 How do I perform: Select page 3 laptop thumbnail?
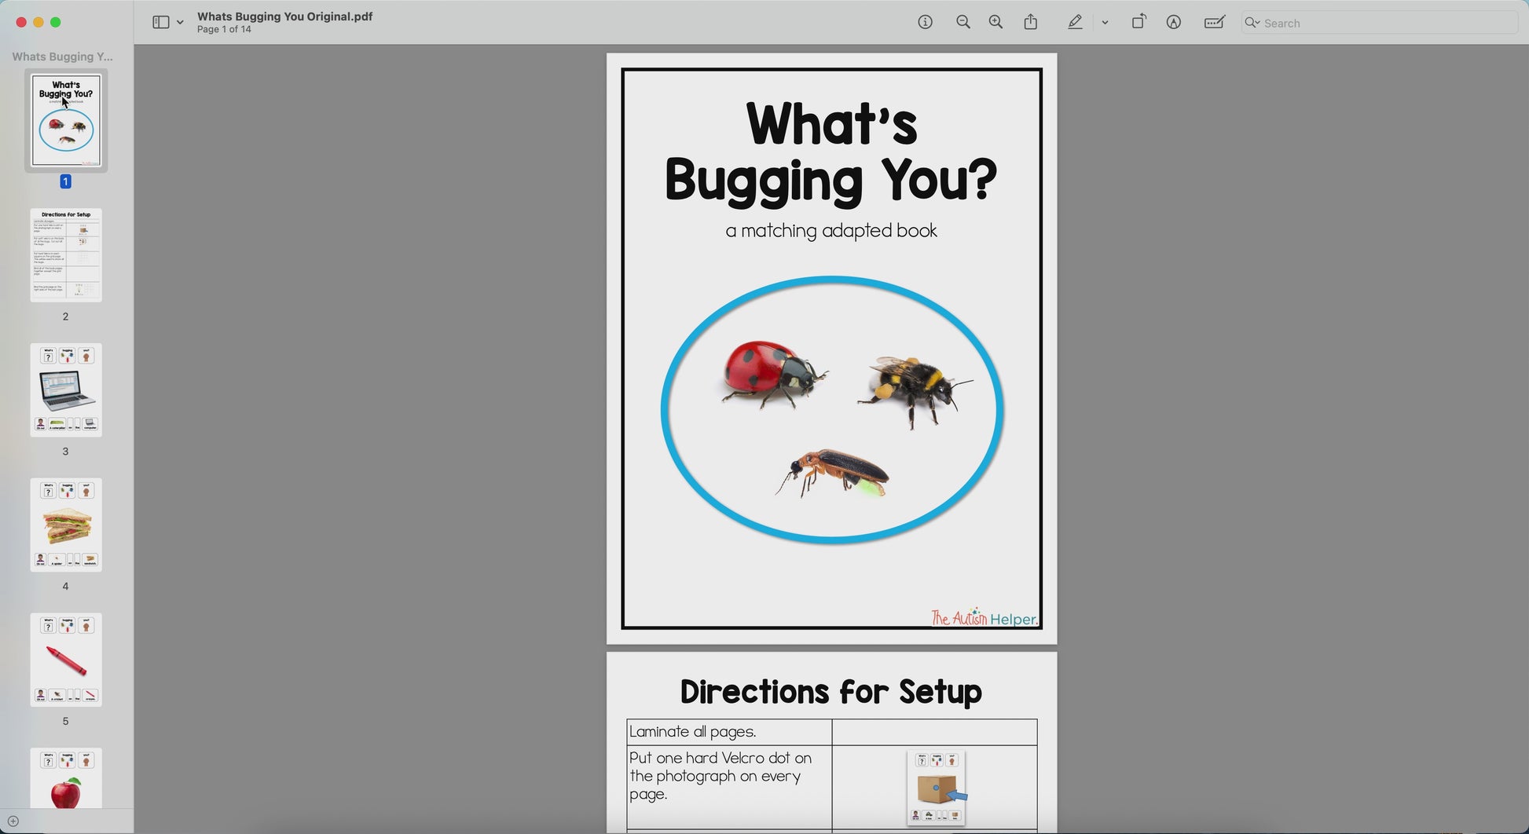point(66,390)
